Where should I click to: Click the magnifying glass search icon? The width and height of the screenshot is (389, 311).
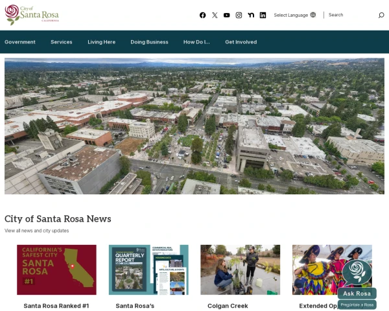click(381, 15)
